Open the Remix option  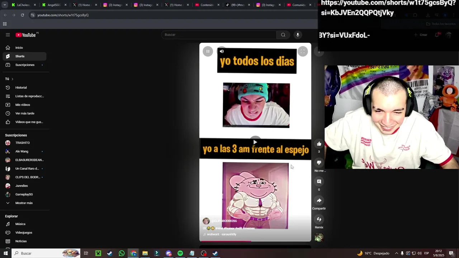(x=319, y=219)
